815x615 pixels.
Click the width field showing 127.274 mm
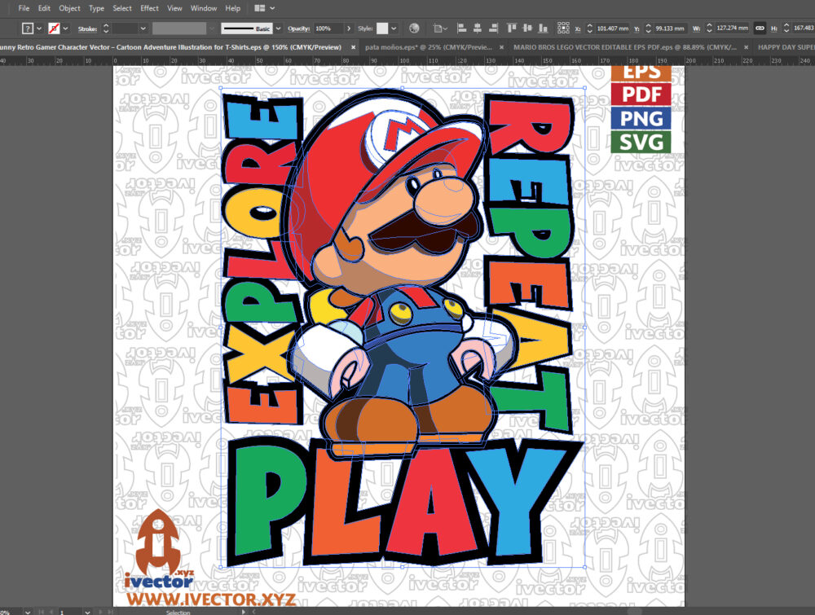pos(733,29)
